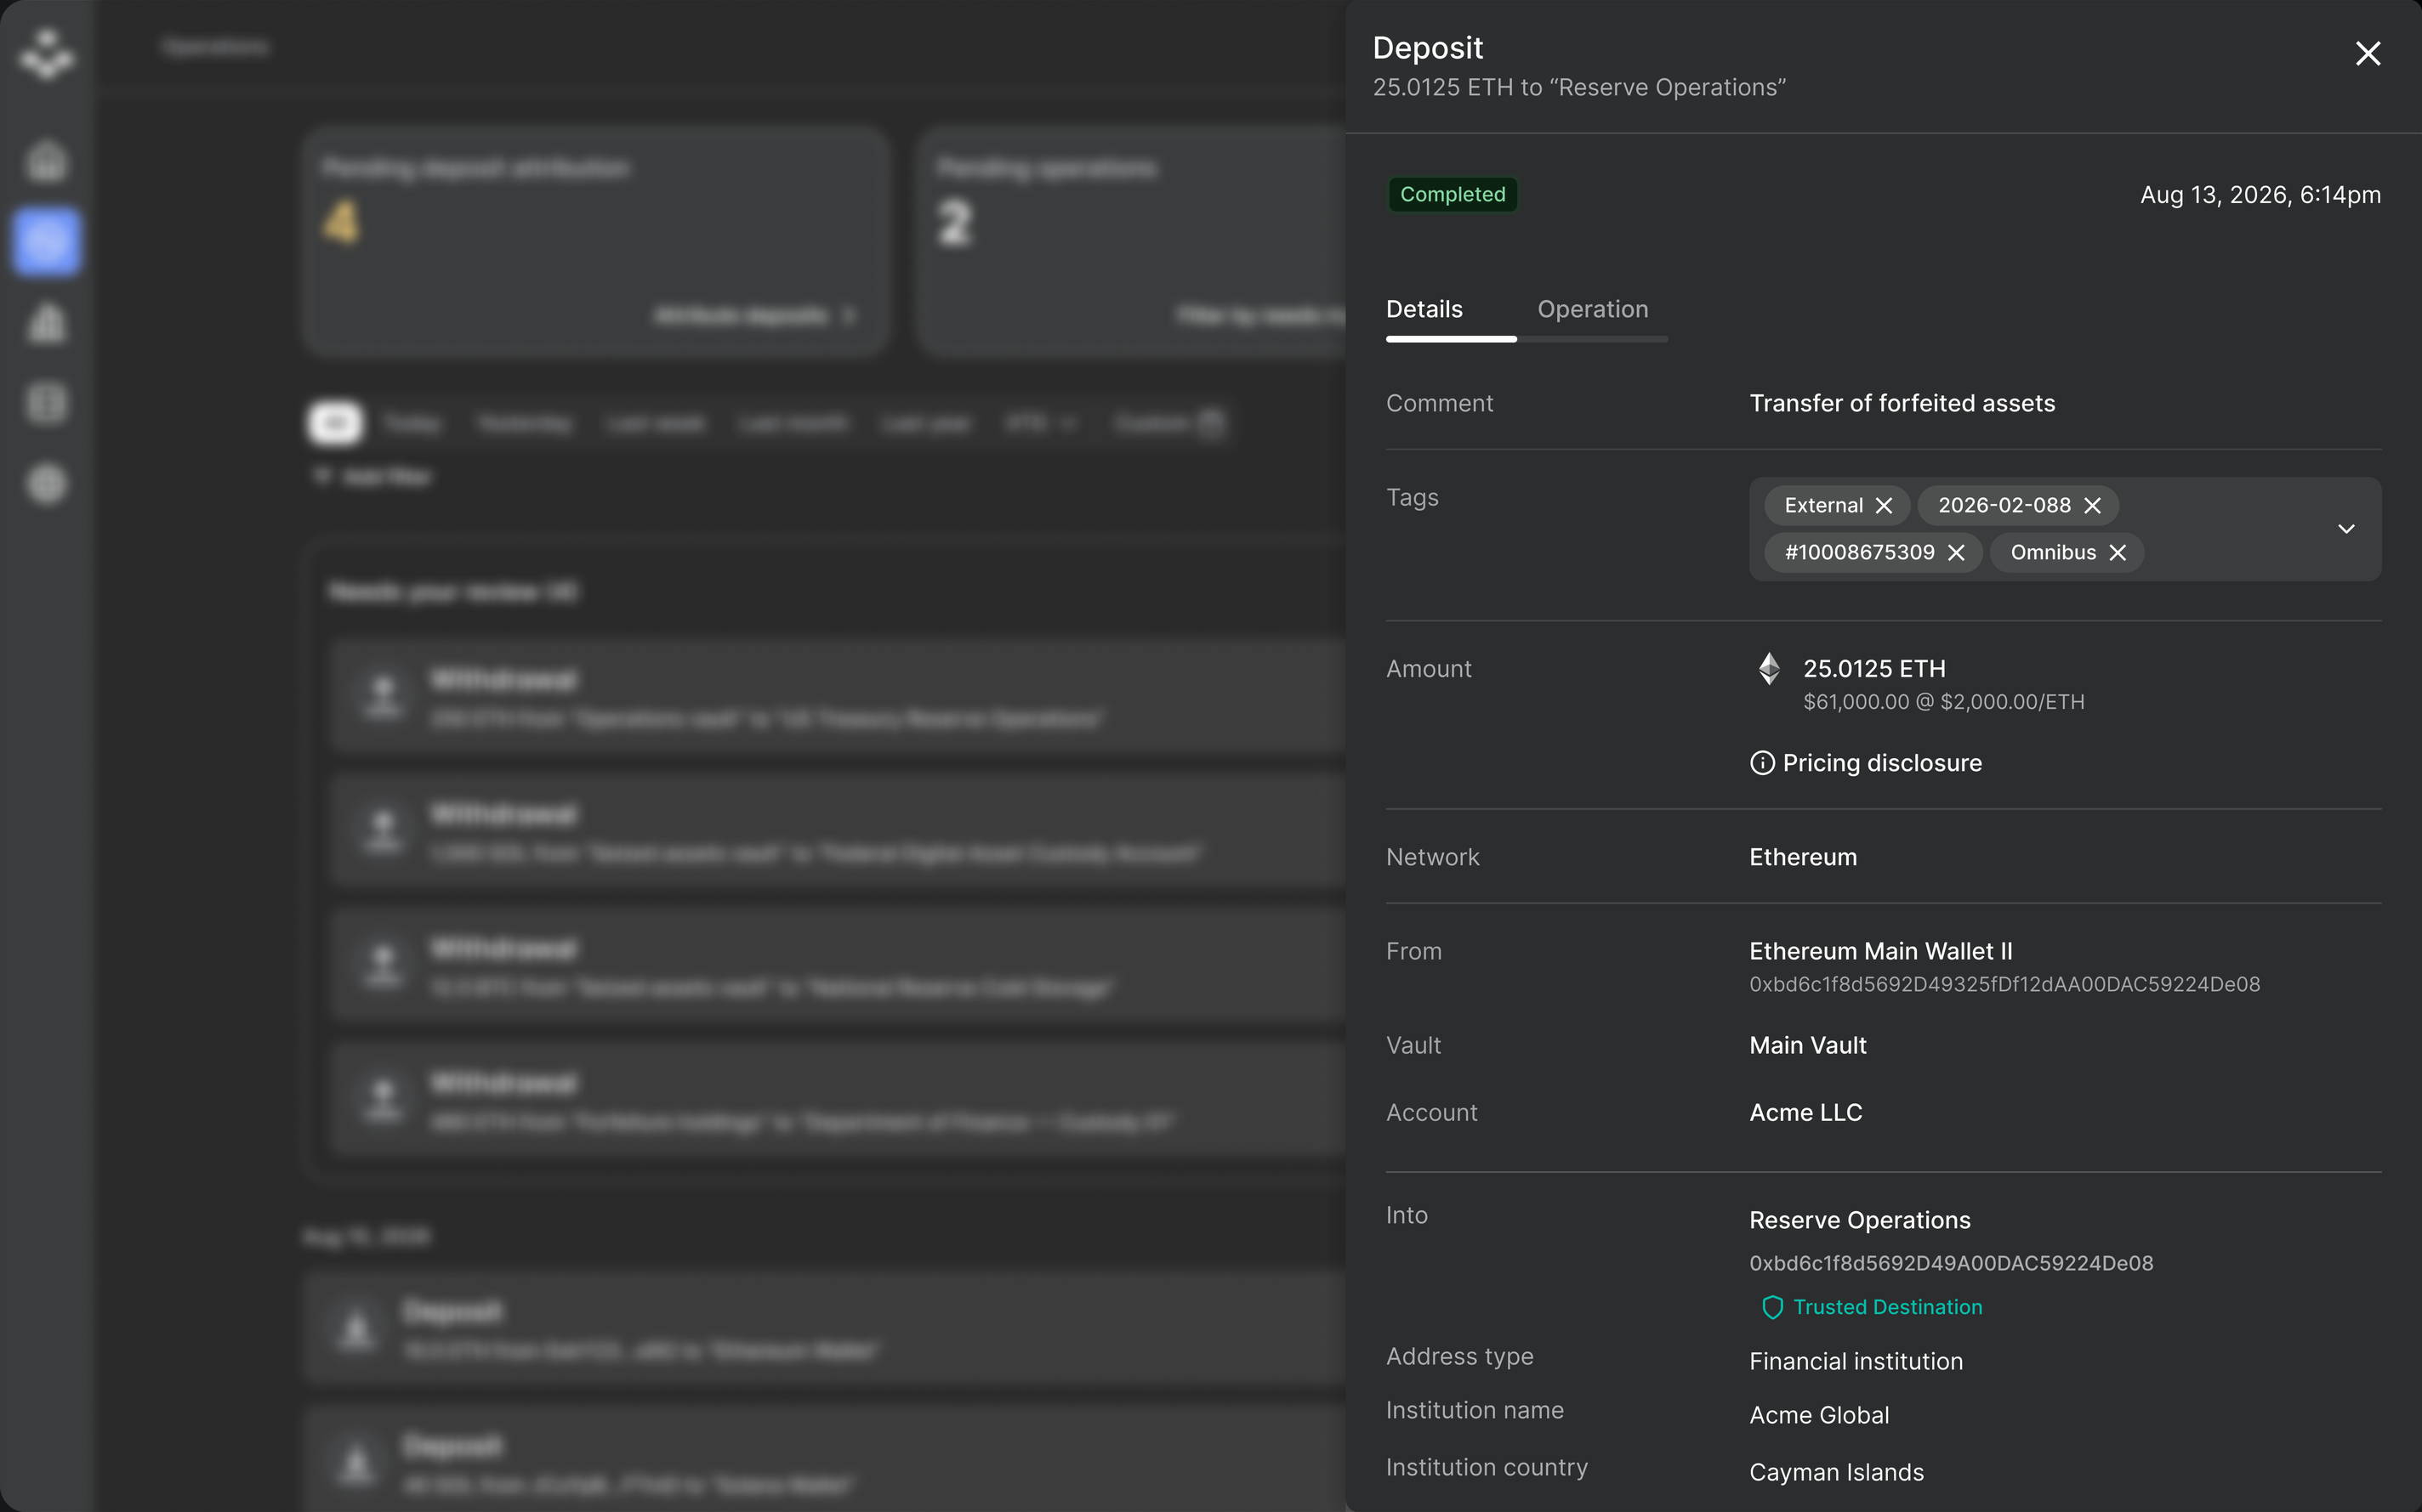Select the All date filter pill
2422x1512 pixels.
(x=335, y=423)
